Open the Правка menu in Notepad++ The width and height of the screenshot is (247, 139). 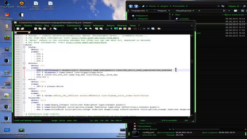28,25
